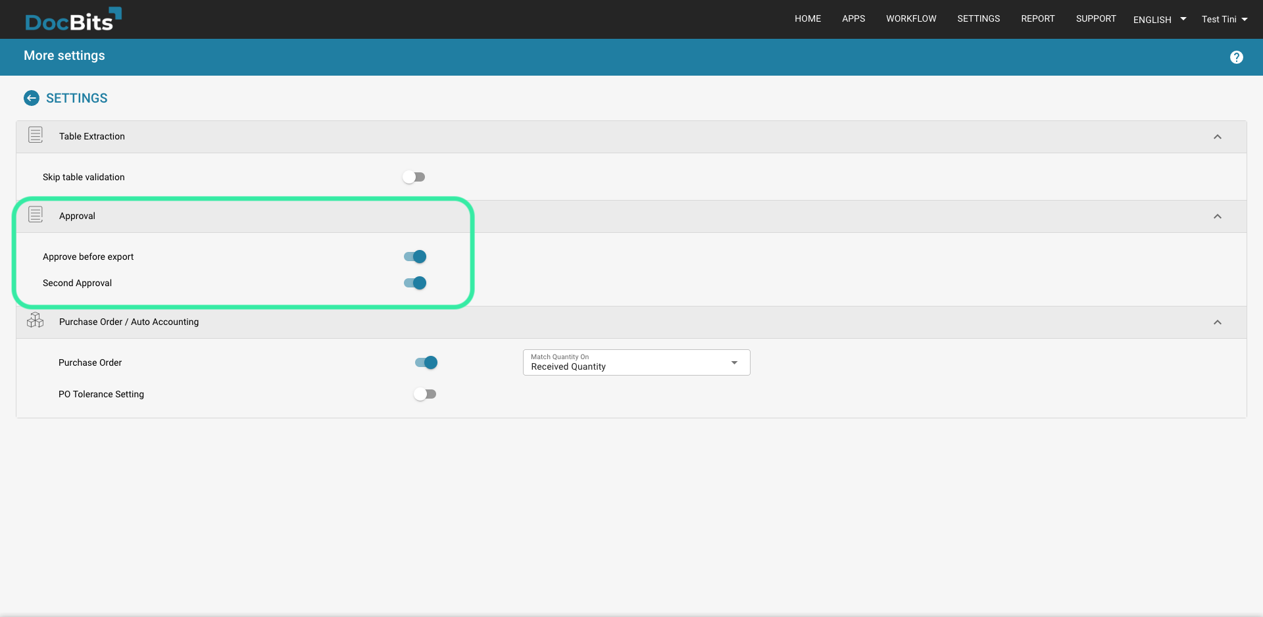
Task: Click the back arrow beside SETTINGS
Action: point(32,98)
